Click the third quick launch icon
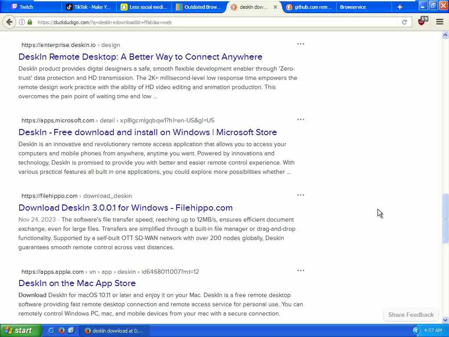 71,330
